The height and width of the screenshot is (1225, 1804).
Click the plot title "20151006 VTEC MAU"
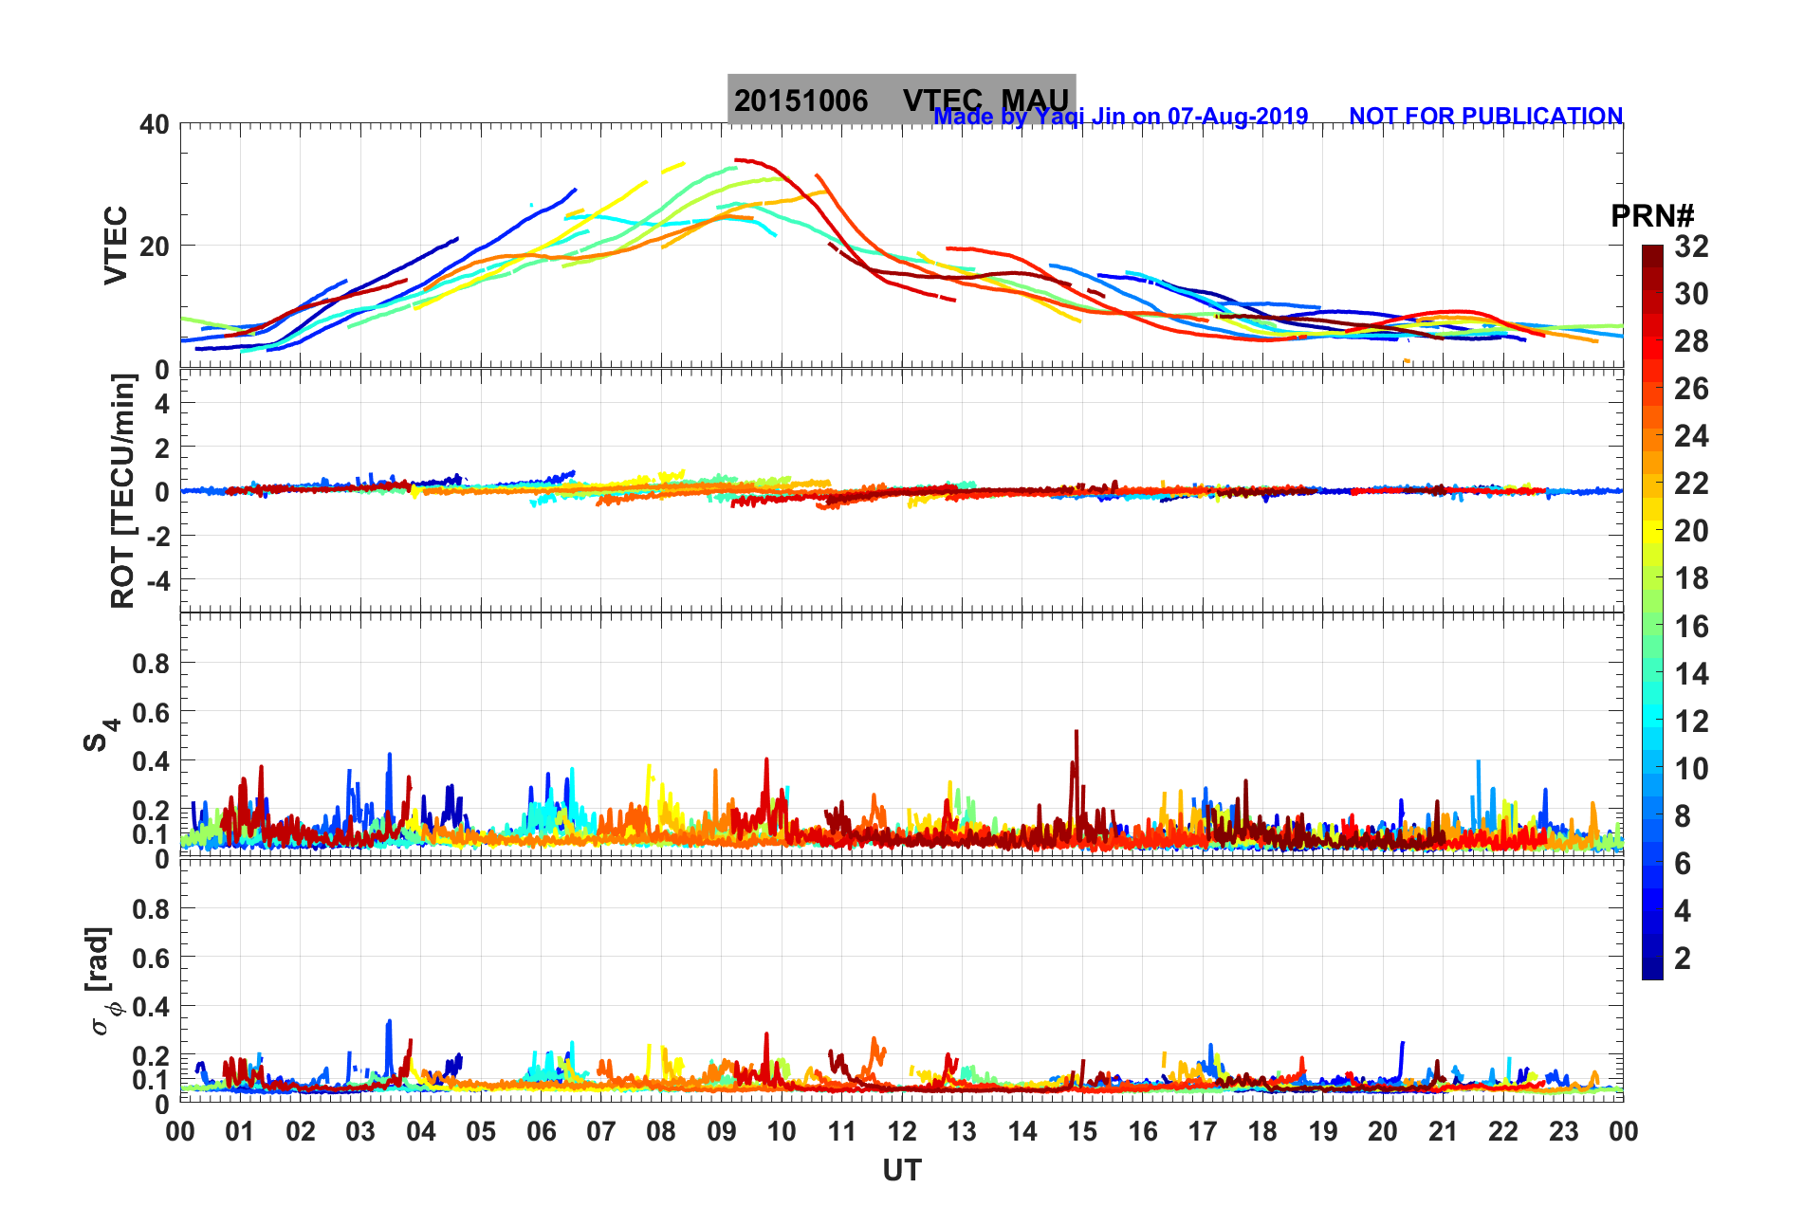[901, 100]
